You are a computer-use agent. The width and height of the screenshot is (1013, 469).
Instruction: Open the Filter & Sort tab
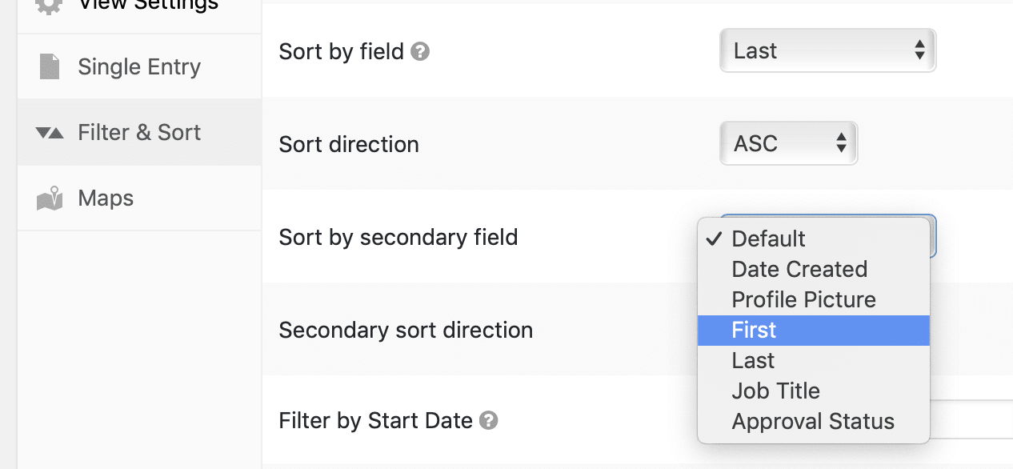point(139,133)
